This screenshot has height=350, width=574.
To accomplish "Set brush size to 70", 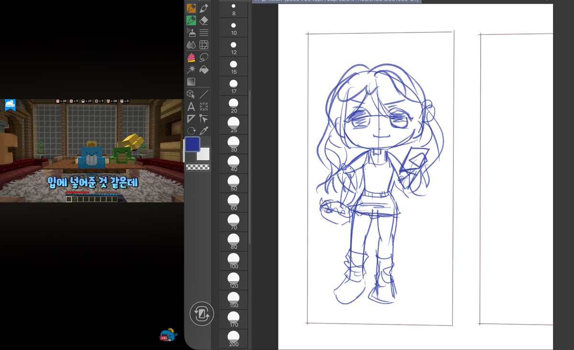I will [x=233, y=222].
